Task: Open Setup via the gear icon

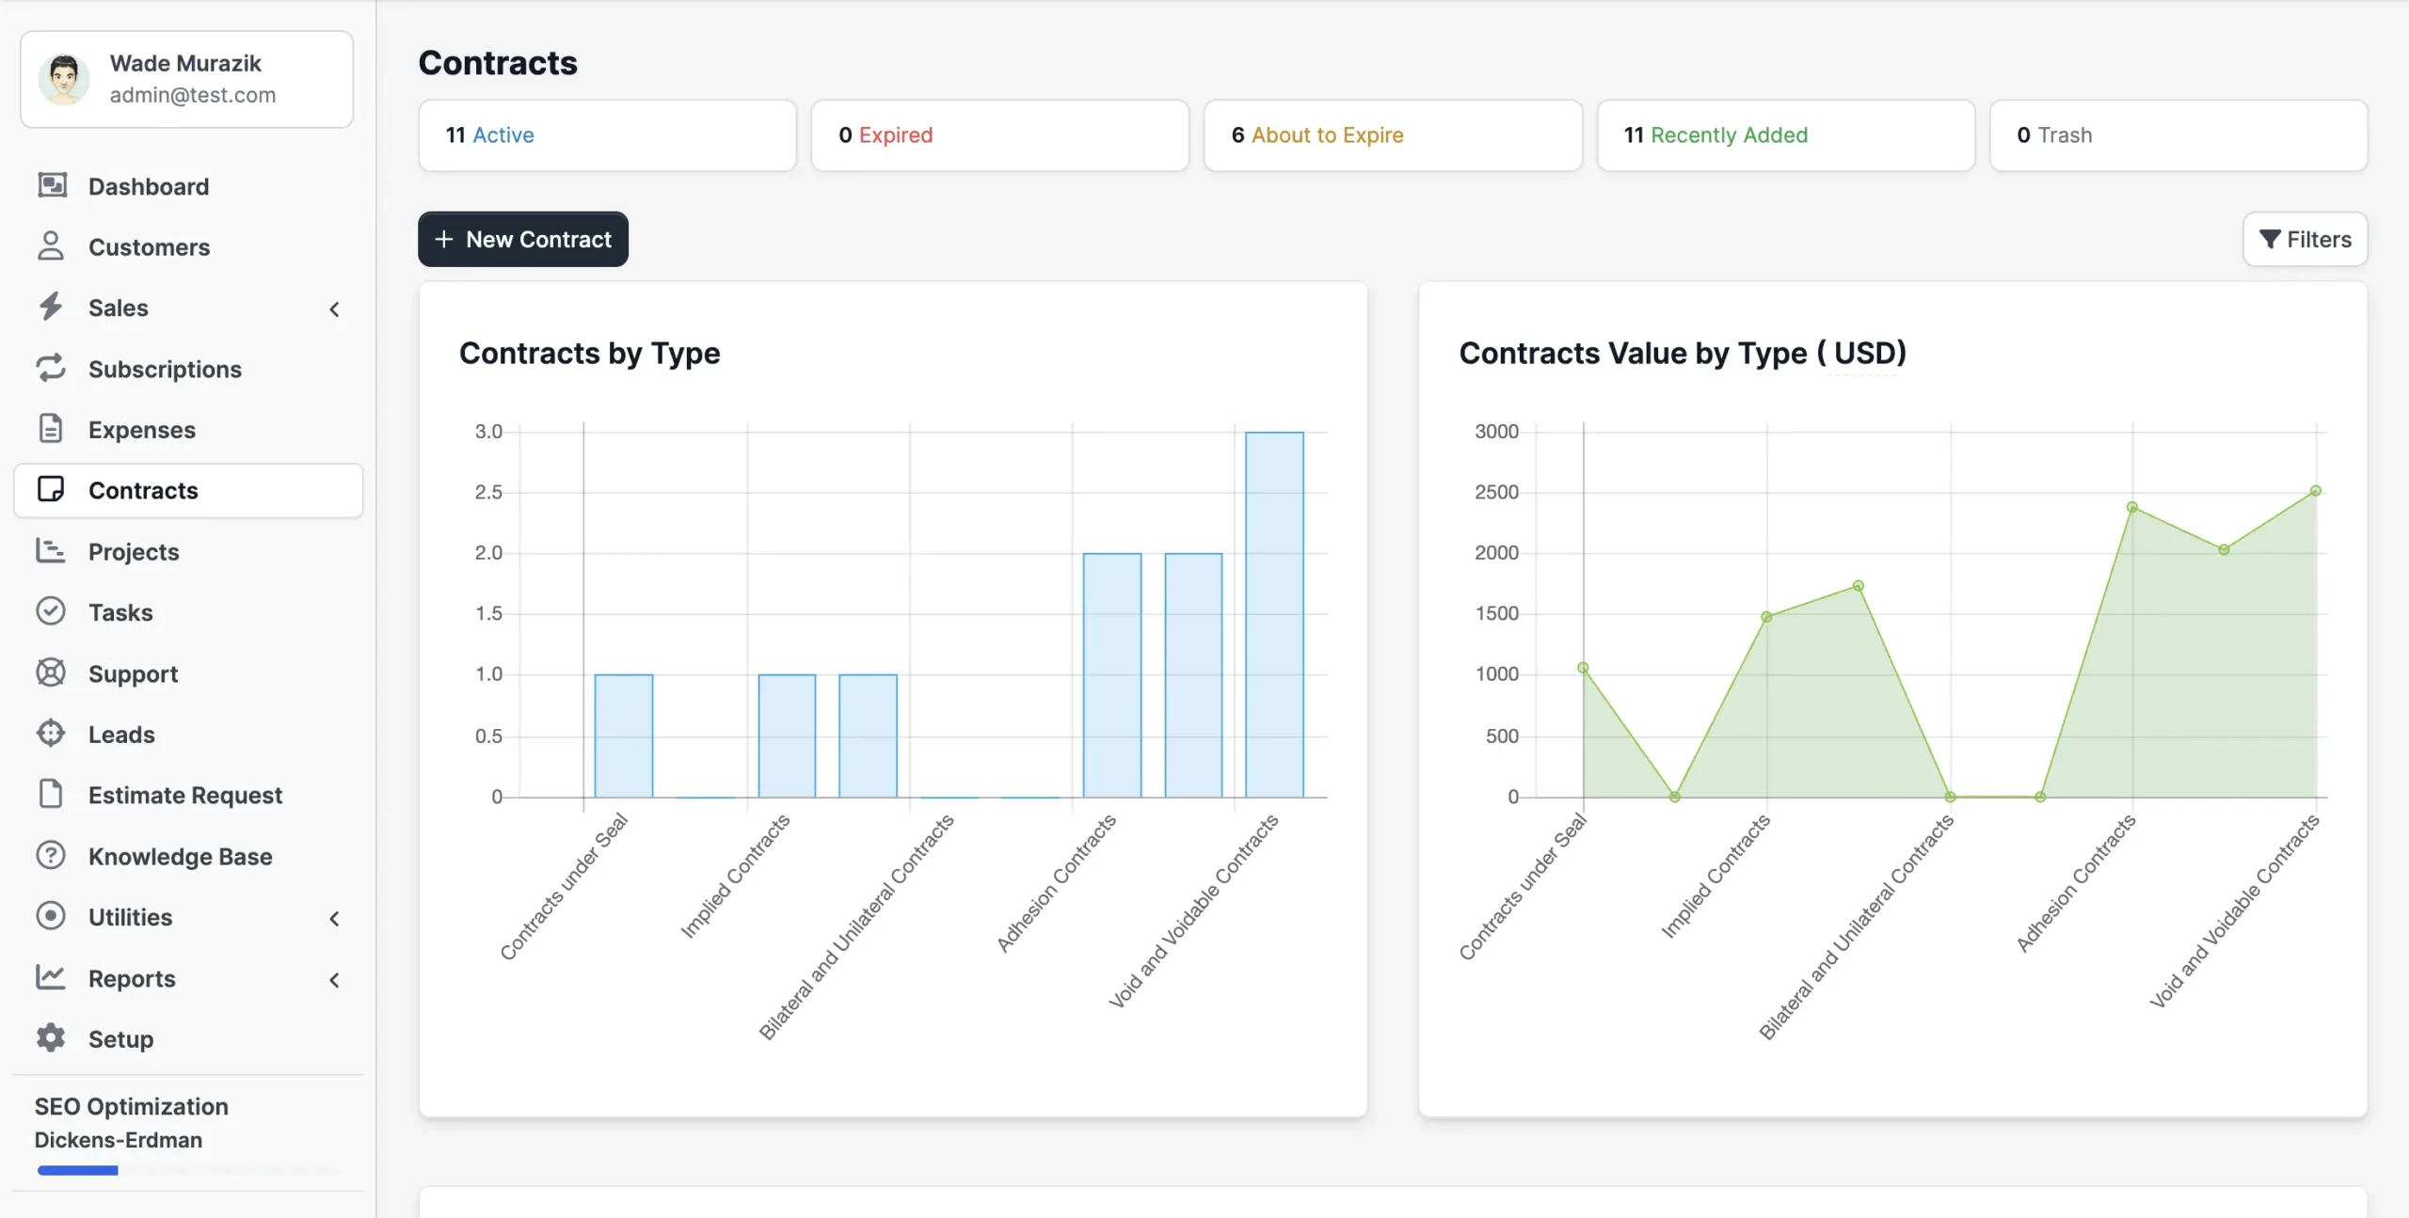Action: click(52, 1038)
